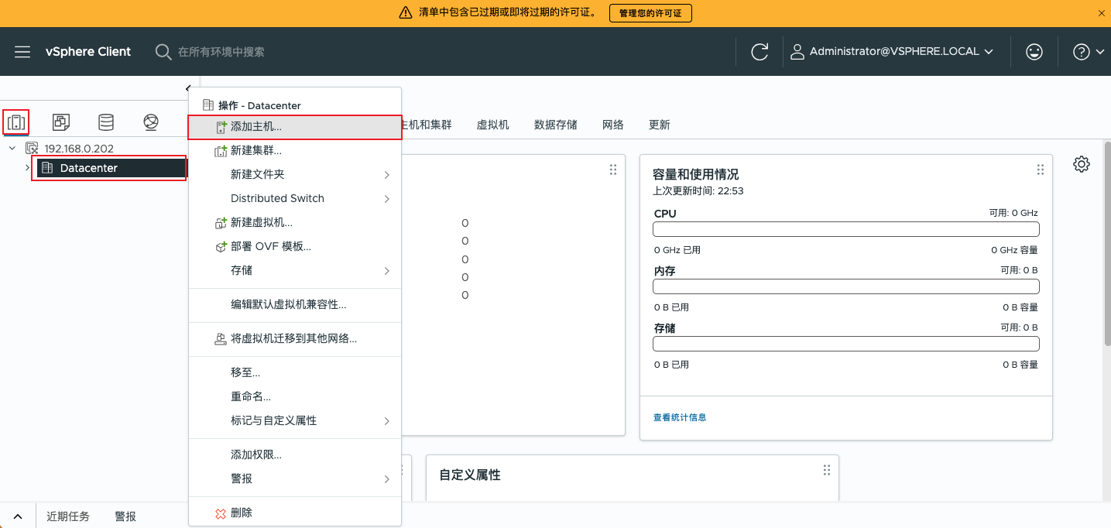Switch to Networking inventory icon
The height and width of the screenshot is (528, 1111).
(x=151, y=122)
